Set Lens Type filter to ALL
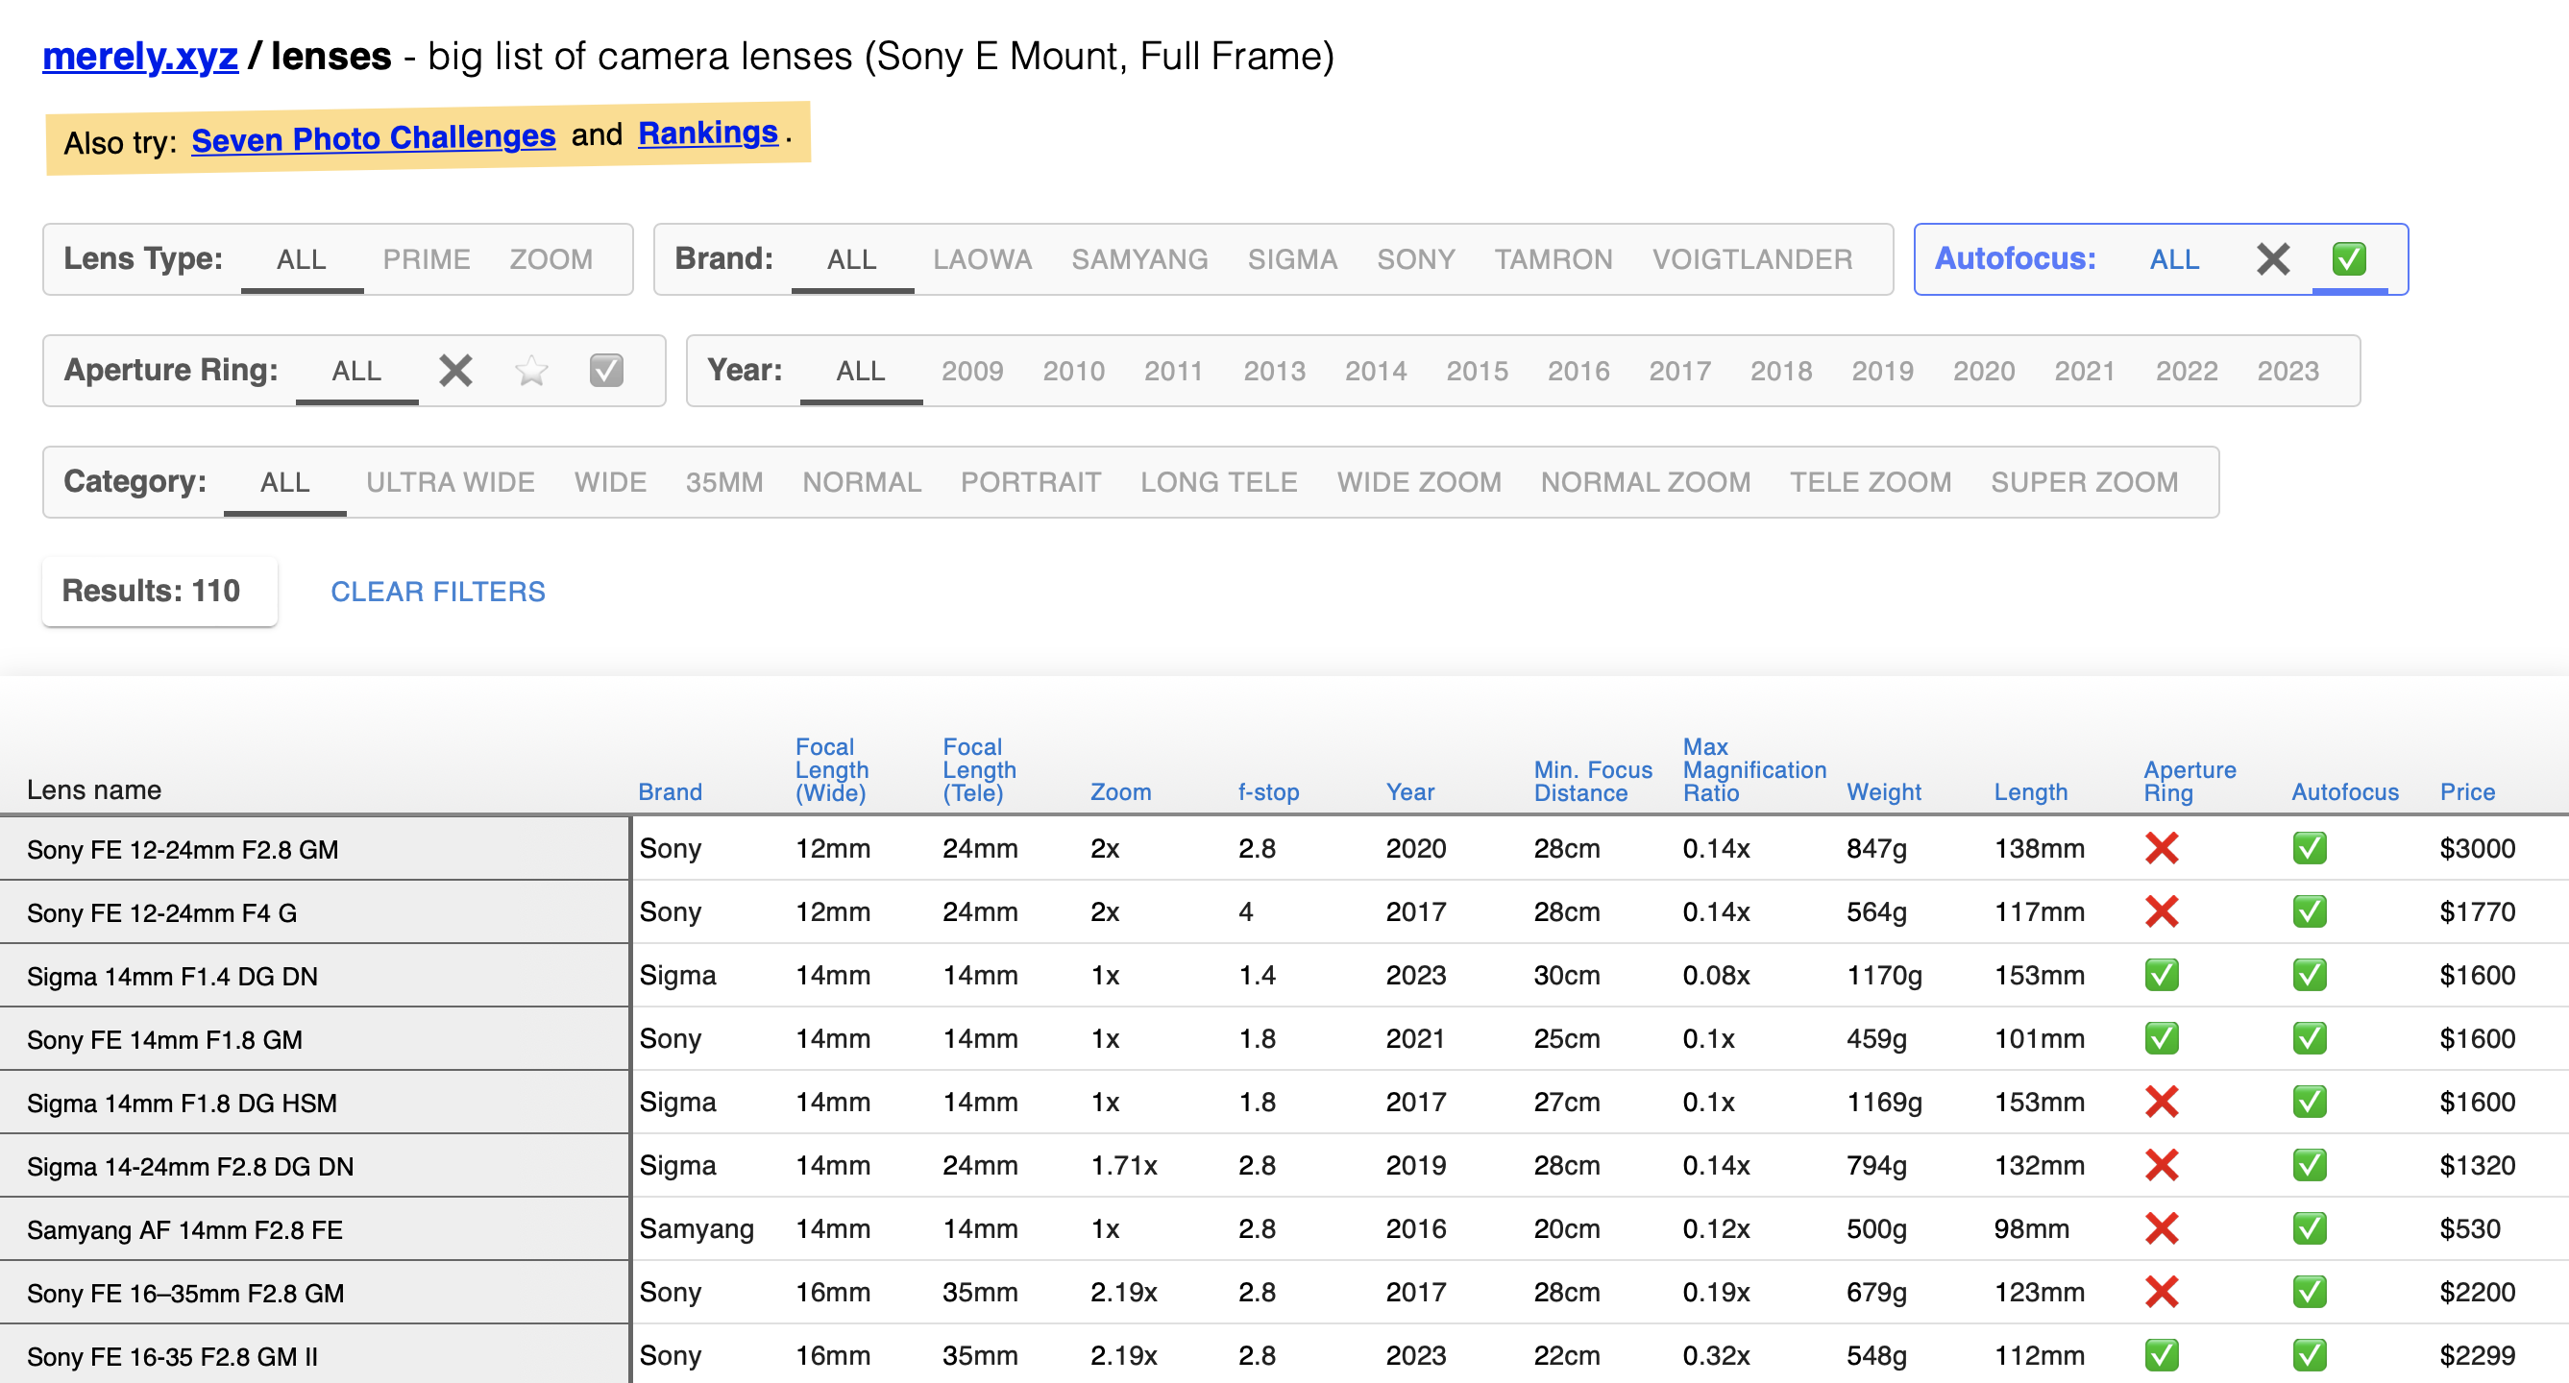The image size is (2569, 1383). 301,259
